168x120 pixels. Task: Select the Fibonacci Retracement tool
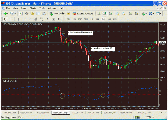point(42,19)
